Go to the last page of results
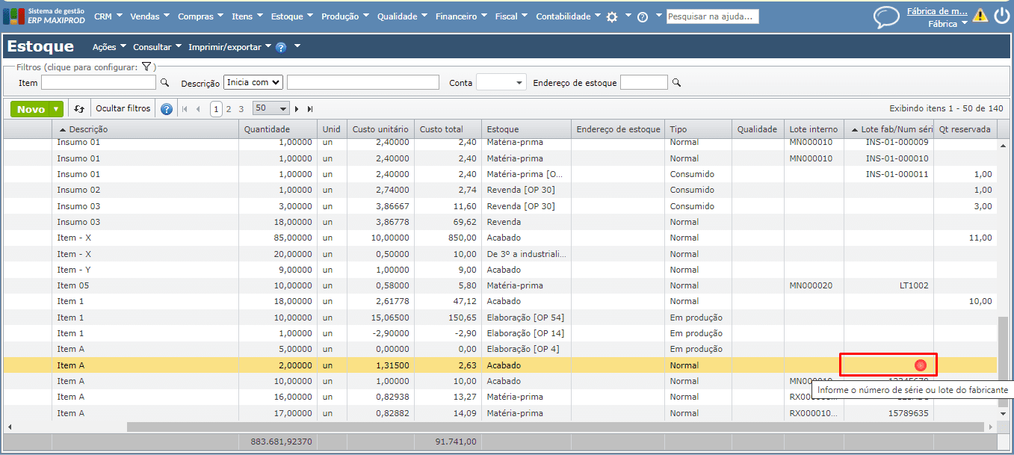The image size is (1014, 455). (310, 109)
